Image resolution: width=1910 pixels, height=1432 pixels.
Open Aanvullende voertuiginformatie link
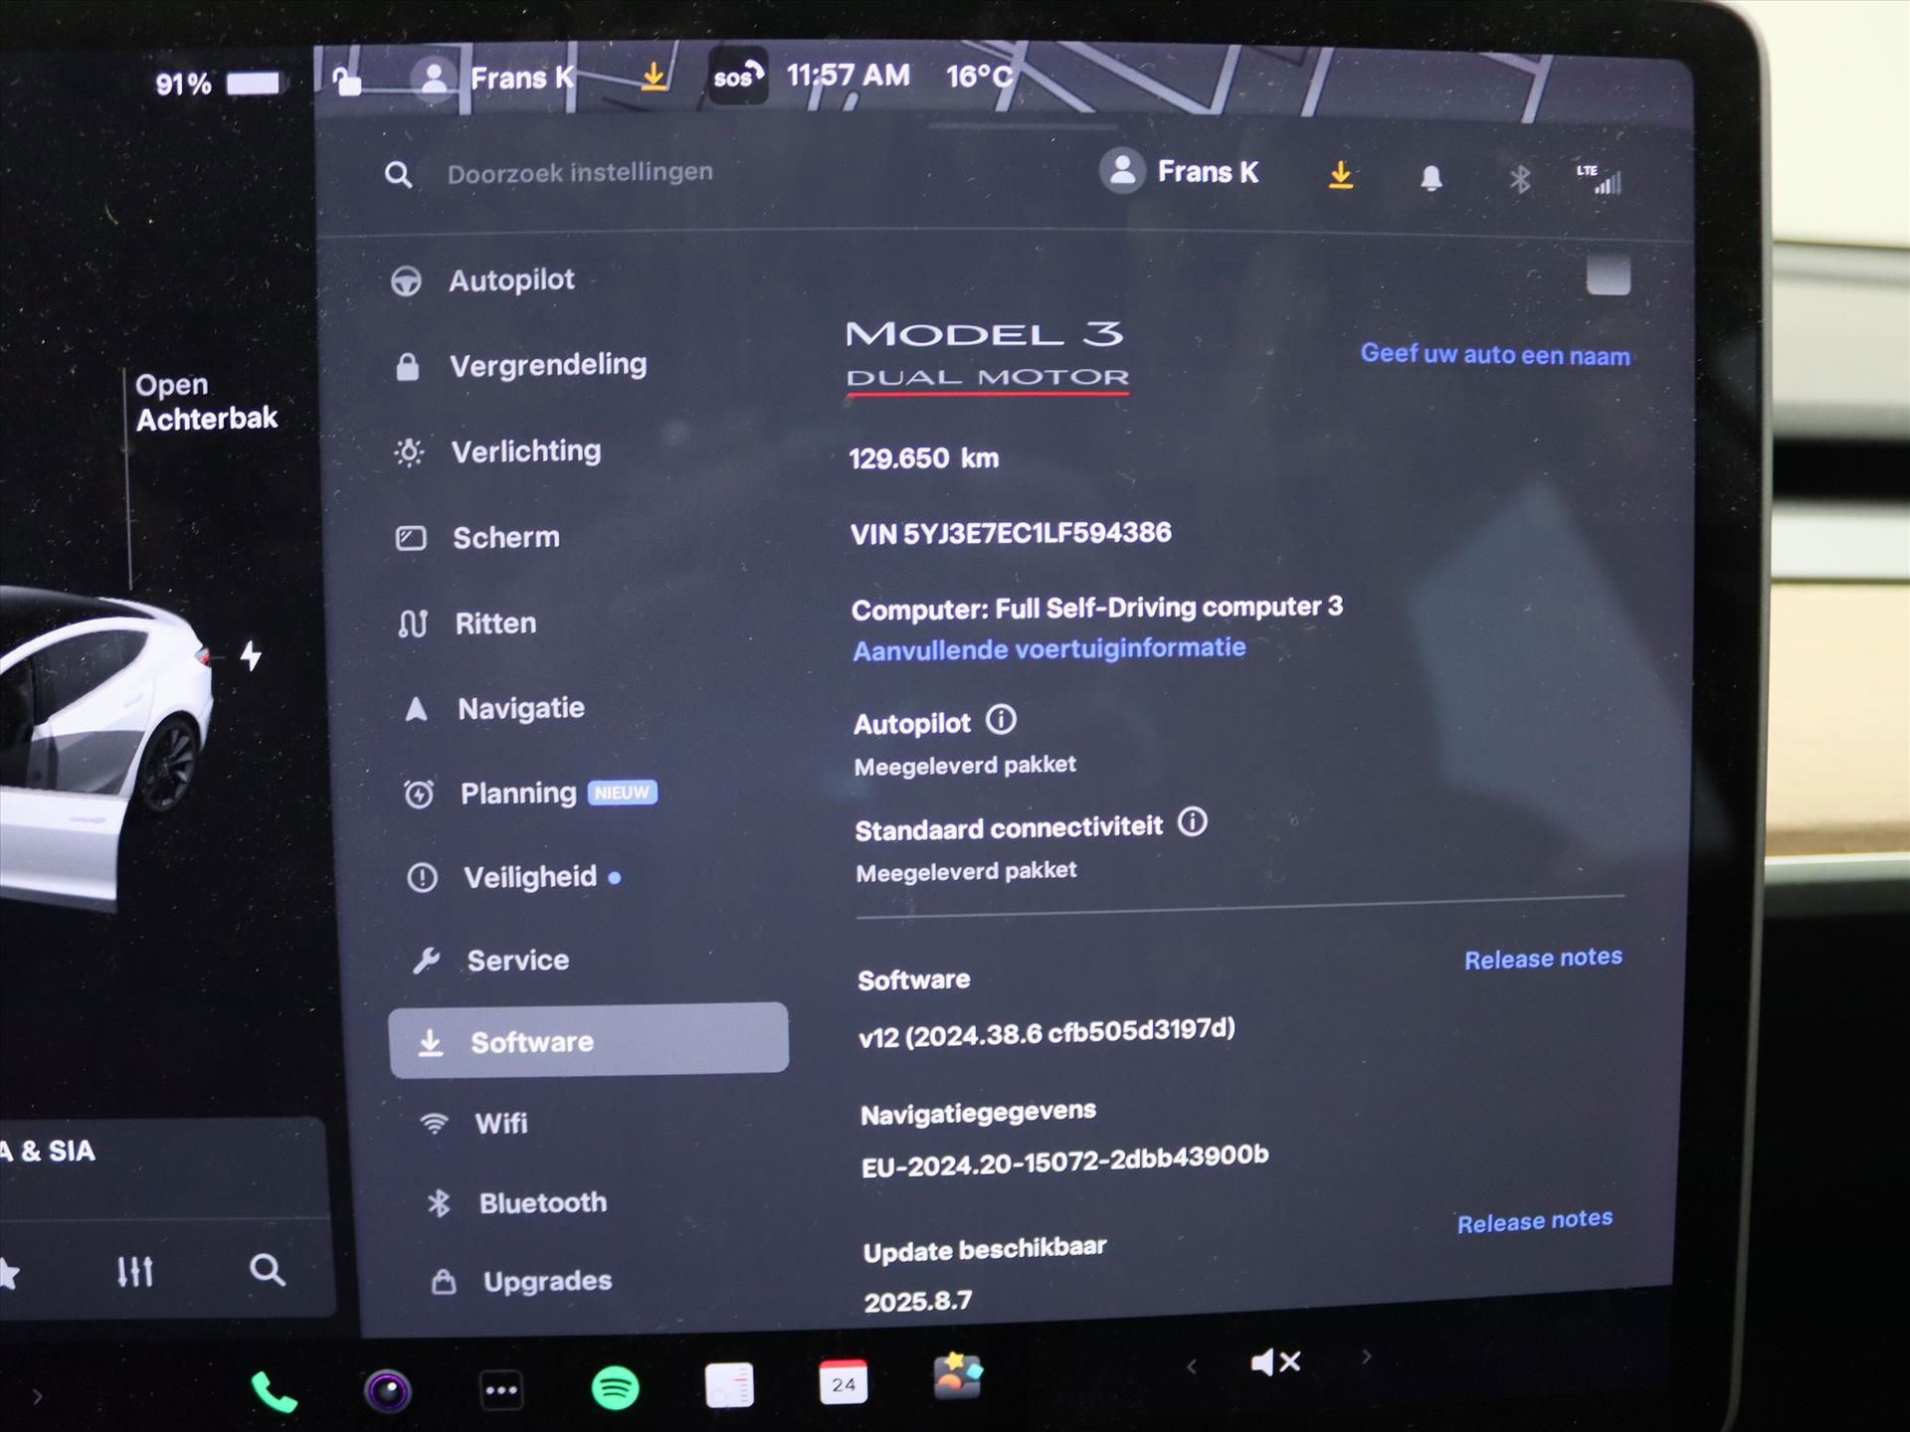[x=1050, y=649]
